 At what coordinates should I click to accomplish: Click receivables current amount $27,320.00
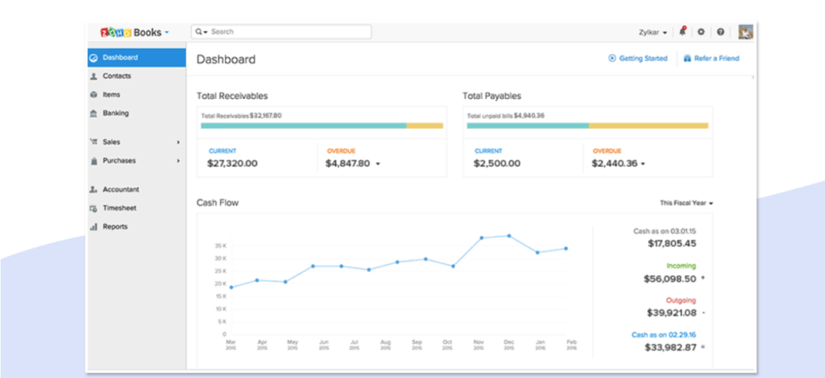point(232,163)
